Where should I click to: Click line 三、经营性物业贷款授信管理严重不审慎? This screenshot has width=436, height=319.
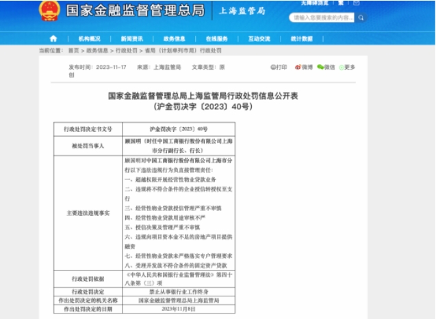click(x=173, y=208)
